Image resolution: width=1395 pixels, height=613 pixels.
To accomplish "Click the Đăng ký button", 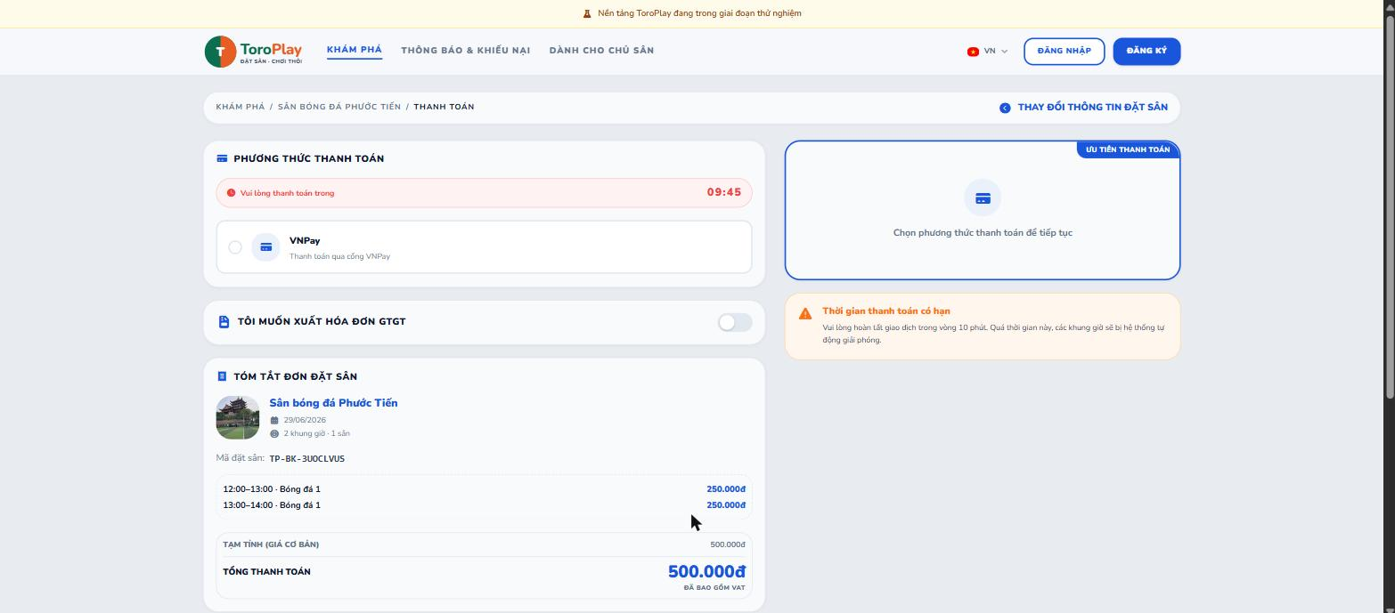I will pyautogui.click(x=1146, y=52).
